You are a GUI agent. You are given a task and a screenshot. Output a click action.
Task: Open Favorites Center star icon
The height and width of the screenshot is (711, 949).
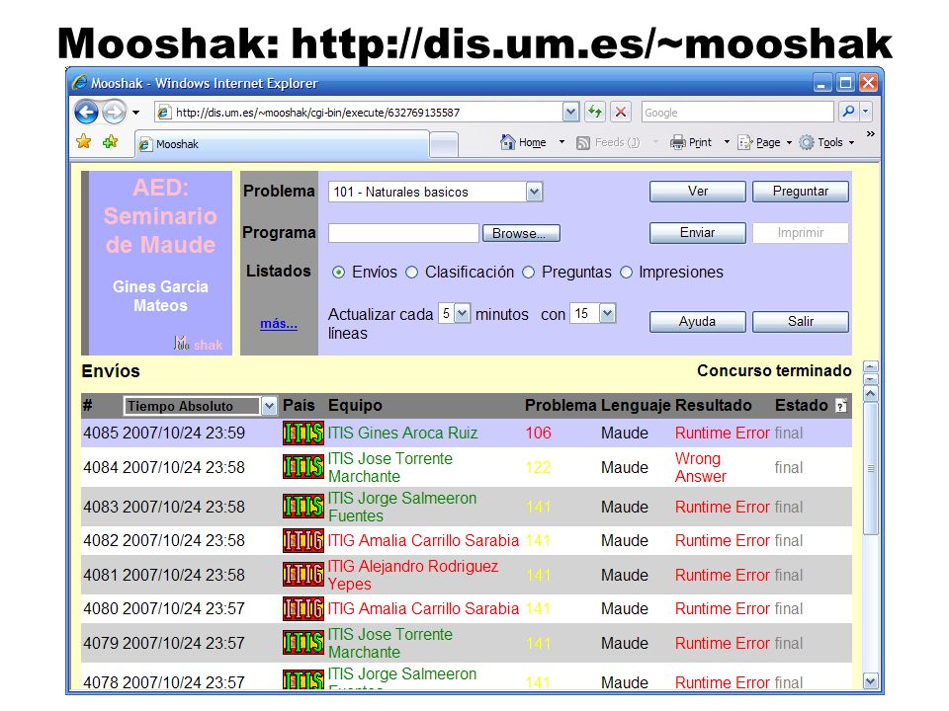pyautogui.click(x=83, y=142)
